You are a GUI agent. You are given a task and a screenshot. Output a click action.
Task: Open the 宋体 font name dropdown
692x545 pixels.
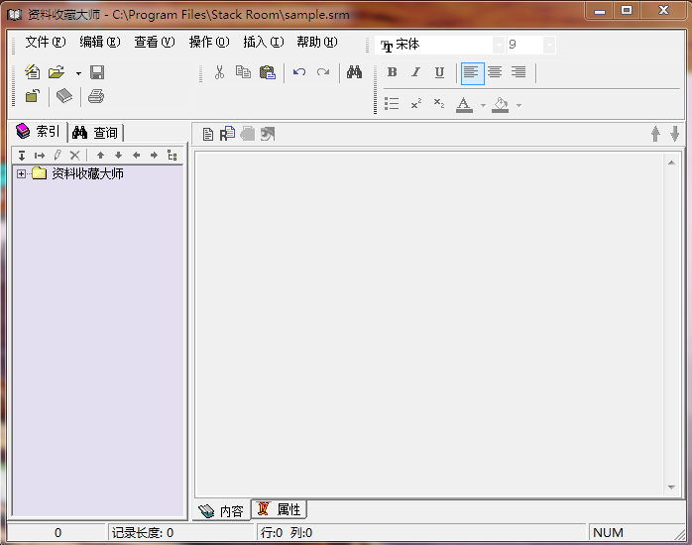coord(499,45)
